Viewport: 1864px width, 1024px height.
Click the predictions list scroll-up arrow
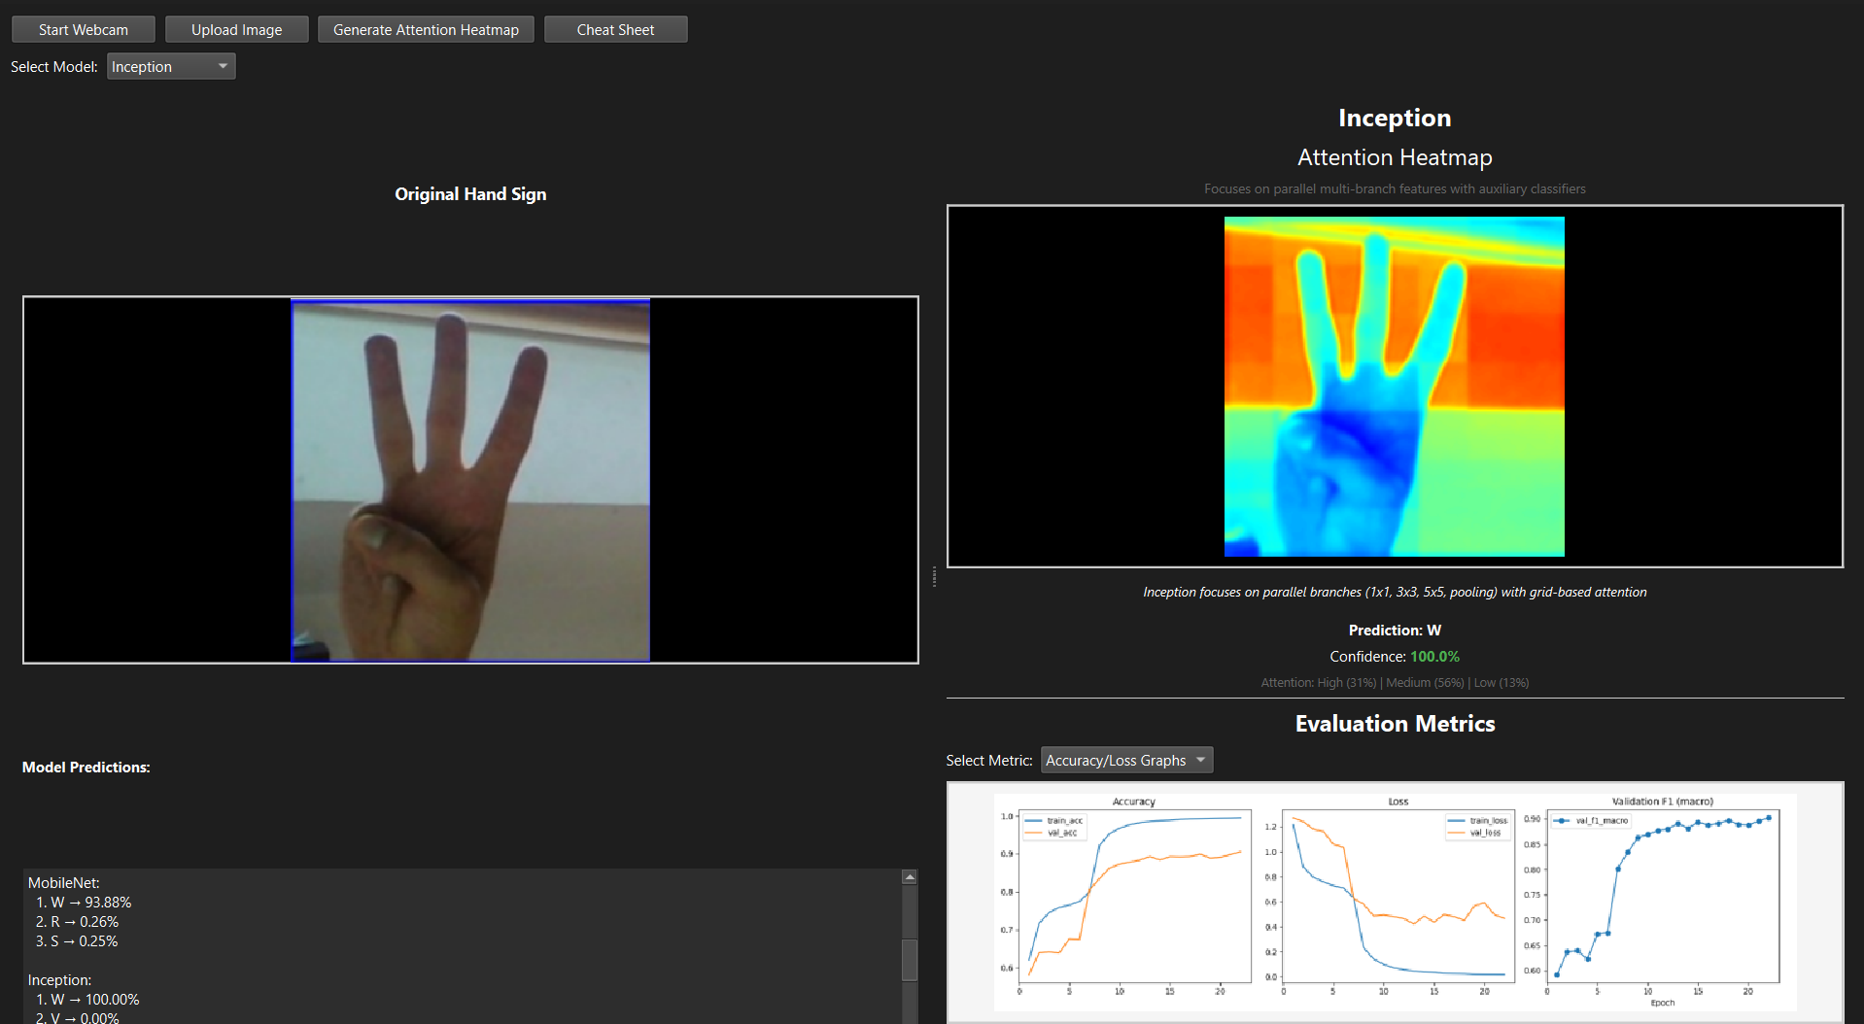[x=910, y=877]
